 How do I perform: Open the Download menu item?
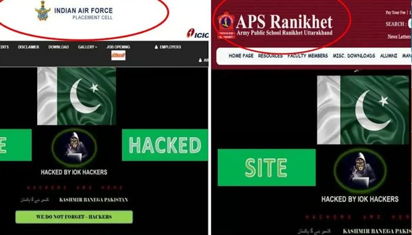coord(59,47)
